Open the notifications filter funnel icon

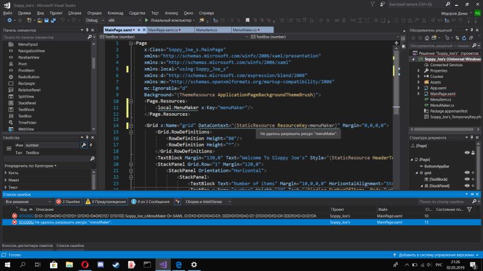click(x=373, y=4)
